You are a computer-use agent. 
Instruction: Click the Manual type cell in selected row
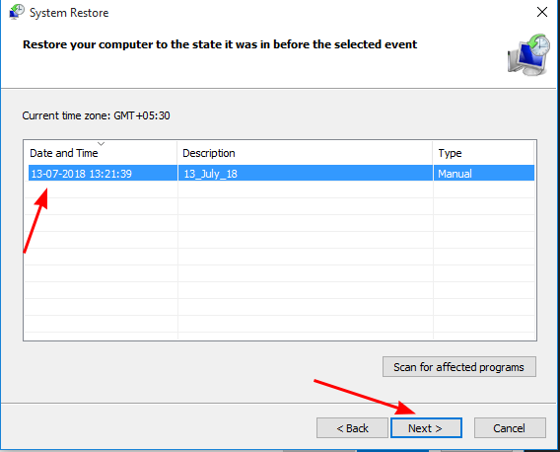455,174
